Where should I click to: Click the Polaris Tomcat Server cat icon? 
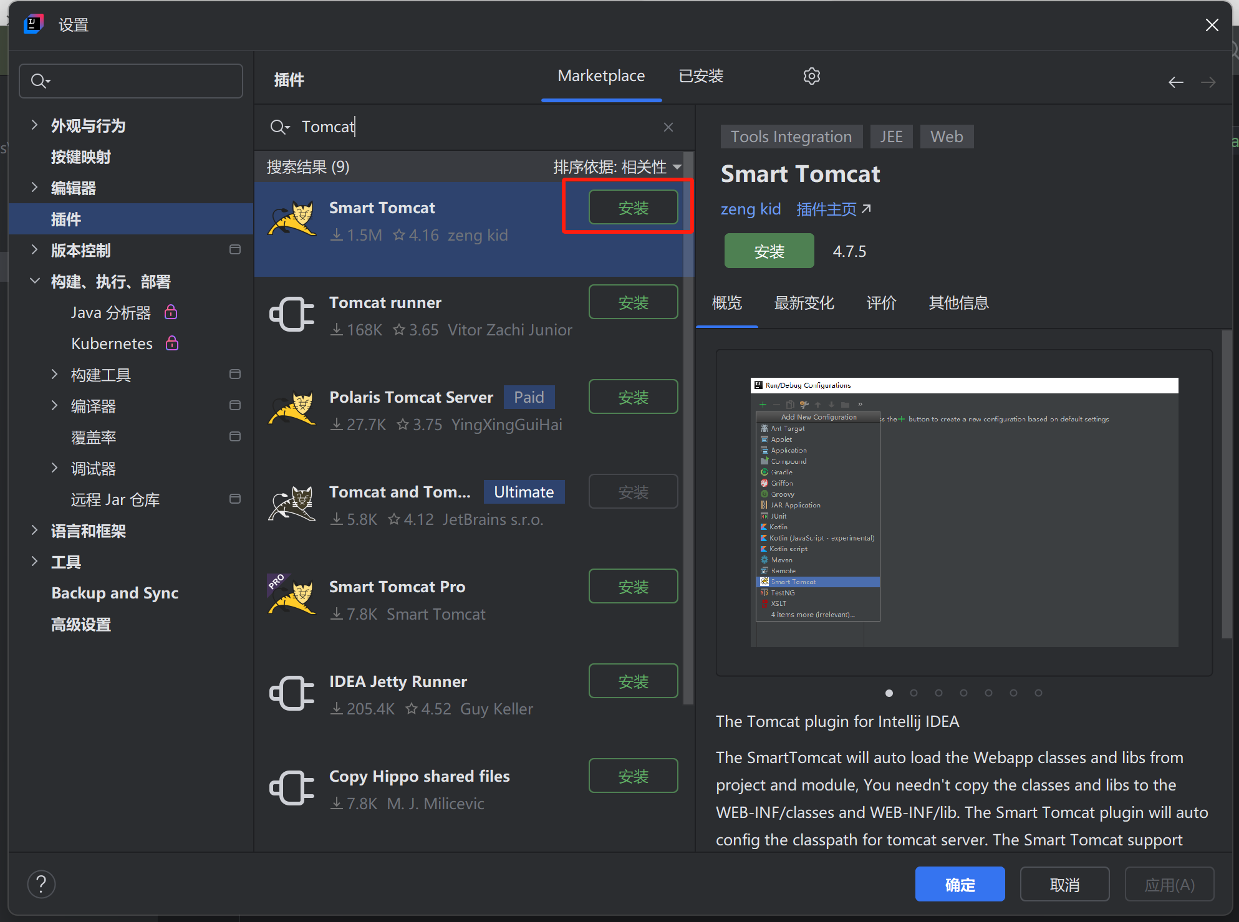(x=292, y=408)
